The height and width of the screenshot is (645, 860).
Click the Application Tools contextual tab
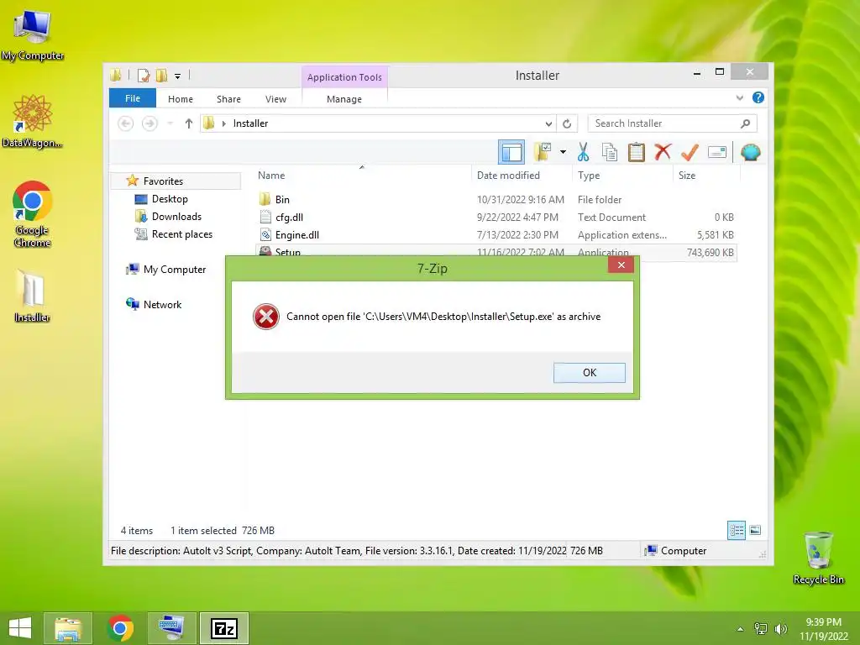coord(344,77)
